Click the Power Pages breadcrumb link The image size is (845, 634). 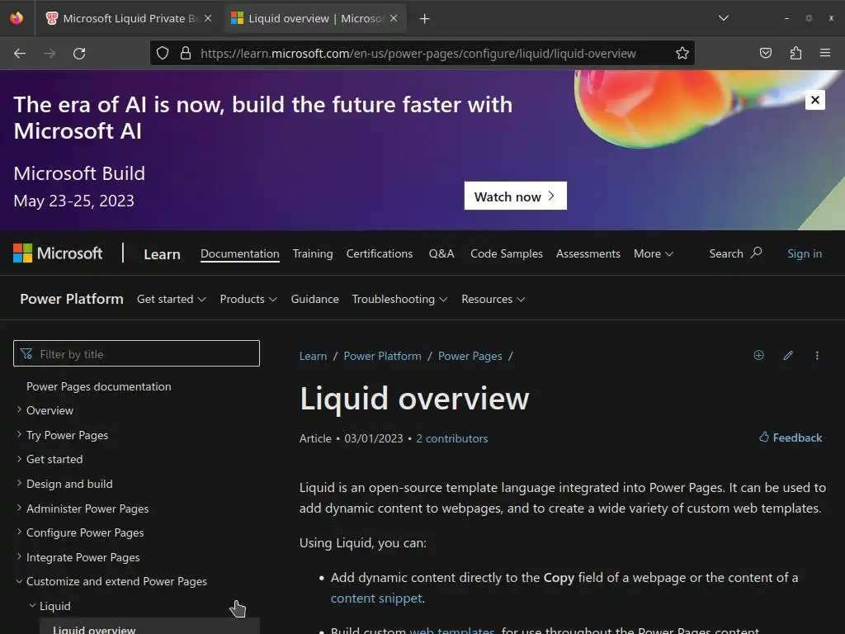(x=470, y=356)
